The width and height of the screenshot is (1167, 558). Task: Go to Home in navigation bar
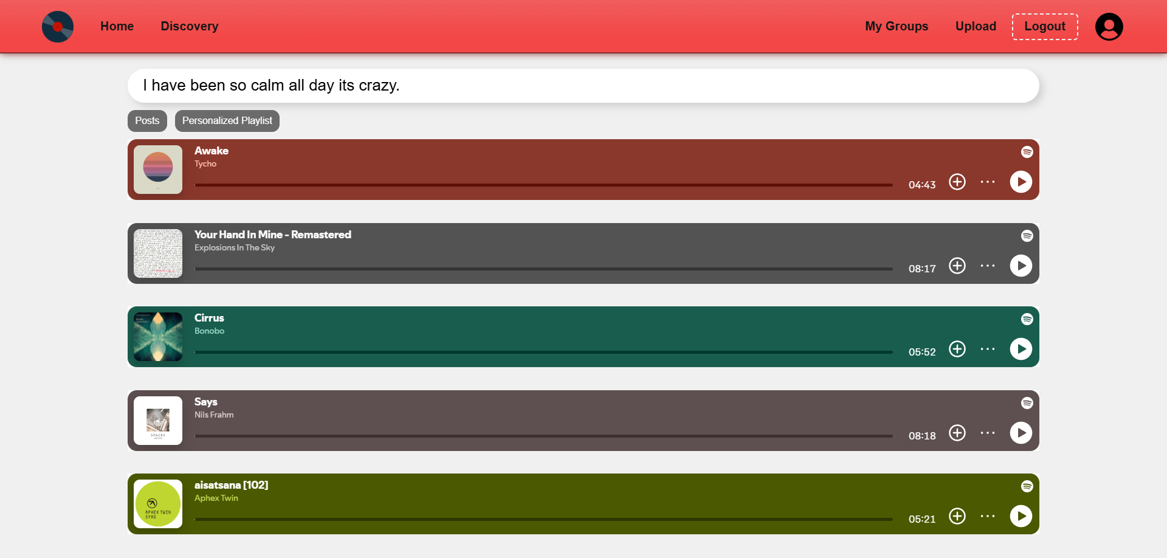pos(117,26)
